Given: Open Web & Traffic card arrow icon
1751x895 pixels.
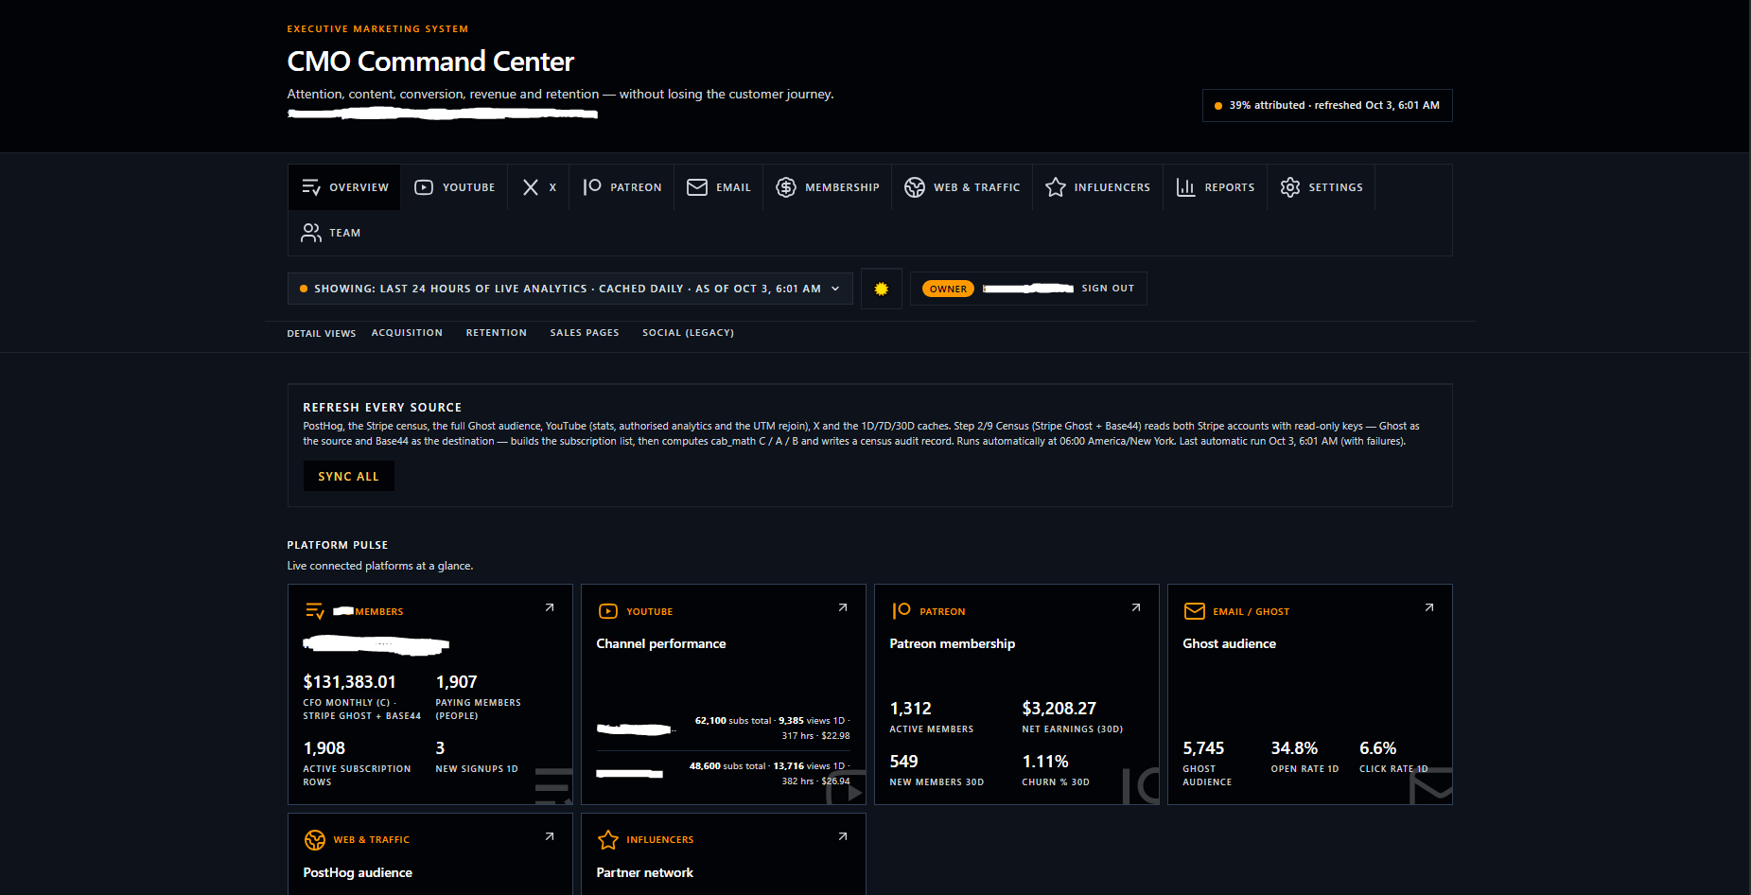Looking at the screenshot, I should (550, 836).
